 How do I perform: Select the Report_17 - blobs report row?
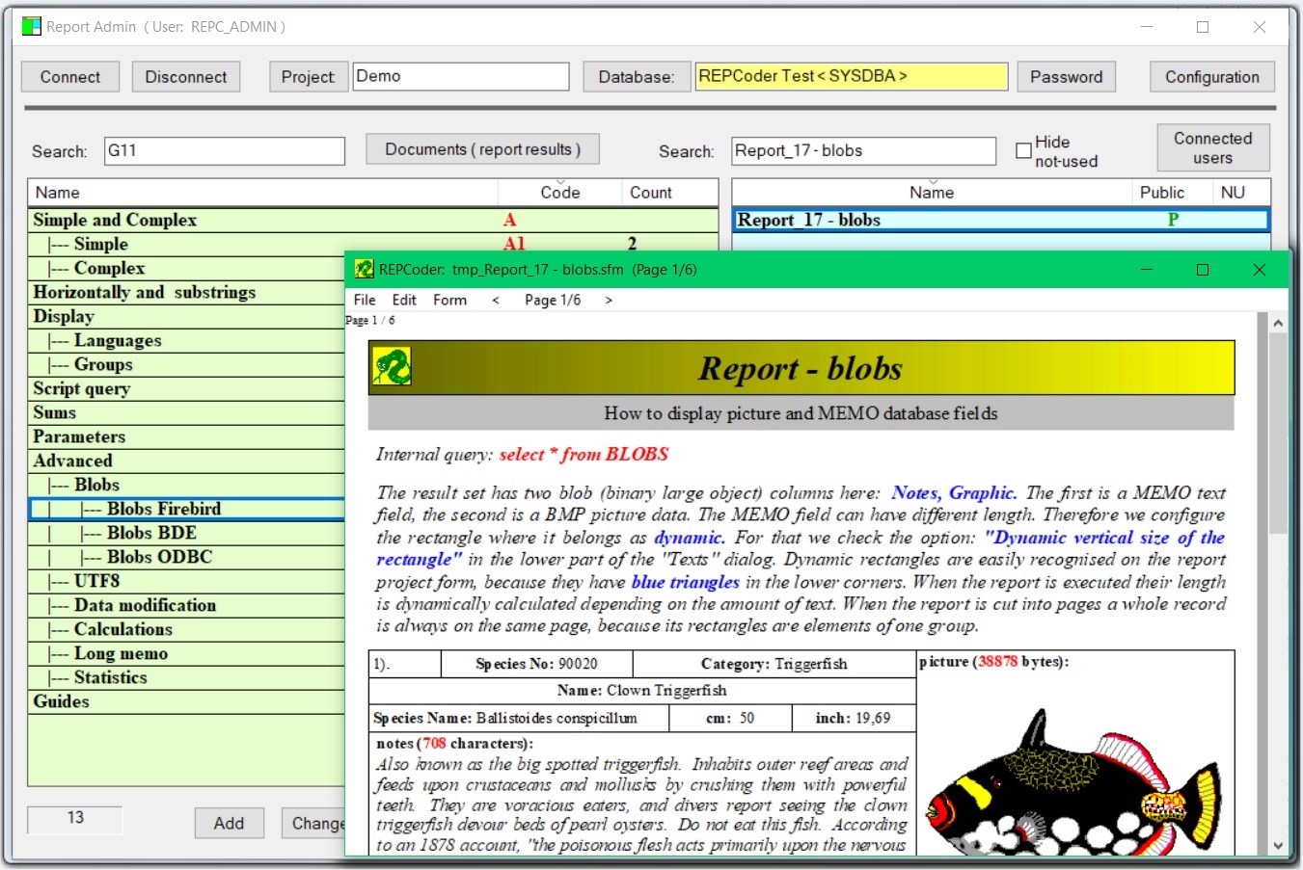click(x=1001, y=220)
